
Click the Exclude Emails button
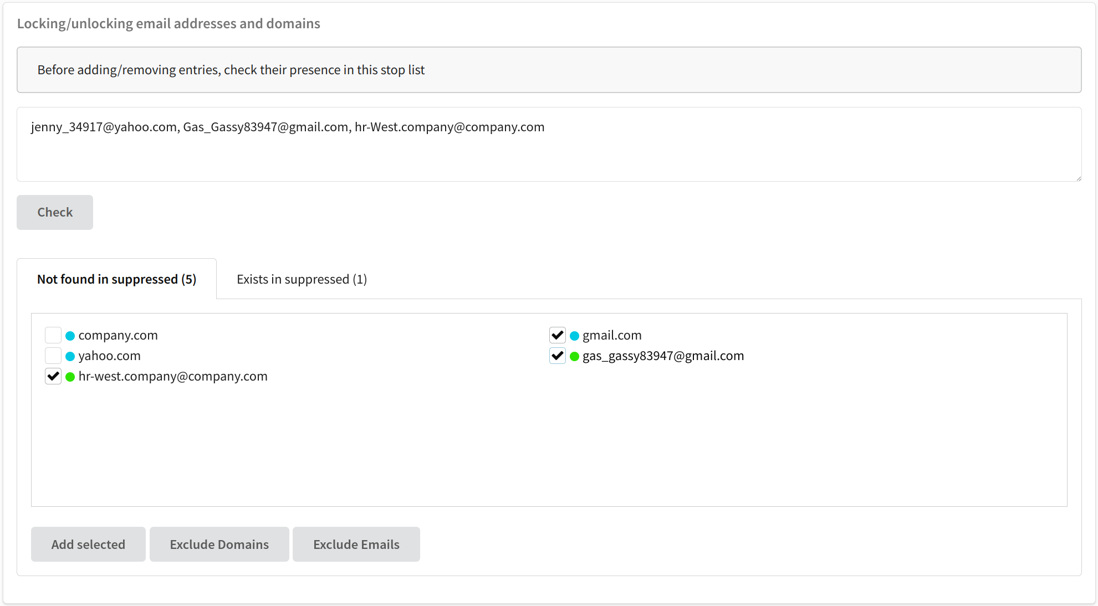(357, 544)
